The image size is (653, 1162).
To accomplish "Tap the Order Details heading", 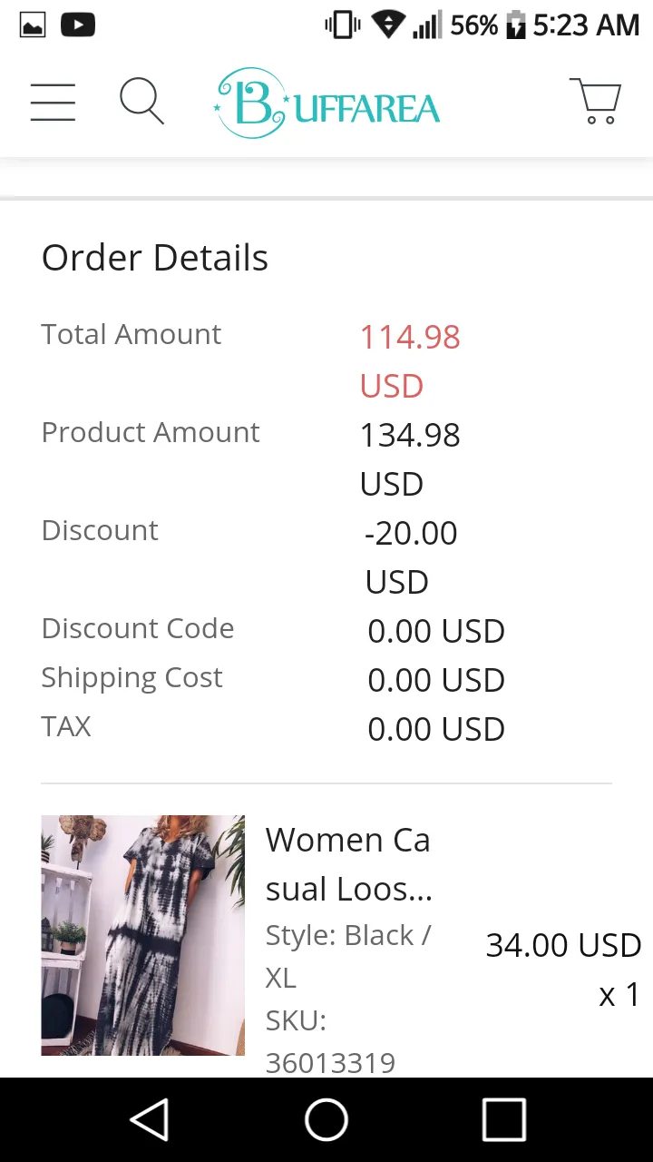I will [155, 258].
